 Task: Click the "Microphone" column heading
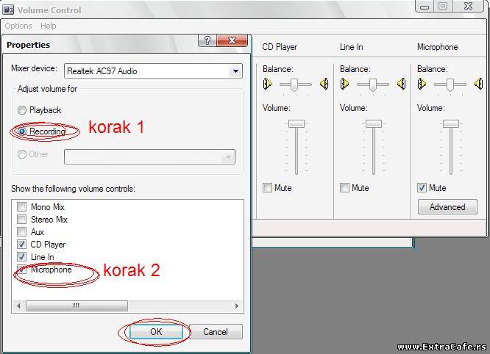click(x=438, y=47)
